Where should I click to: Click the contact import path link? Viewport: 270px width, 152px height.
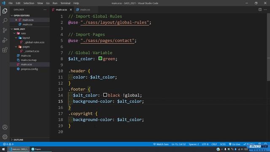[108, 41]
